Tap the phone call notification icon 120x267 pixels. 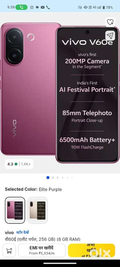click(x=48, y=7)
